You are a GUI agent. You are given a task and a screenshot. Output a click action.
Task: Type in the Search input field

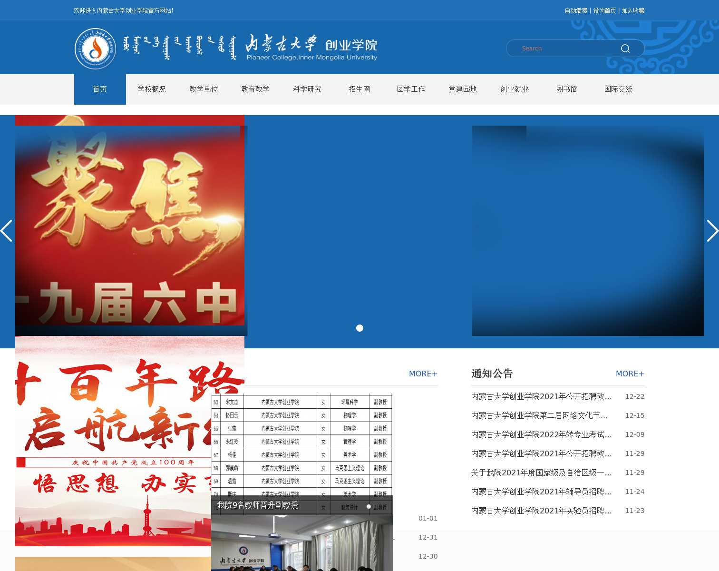(x=566, y=49)
